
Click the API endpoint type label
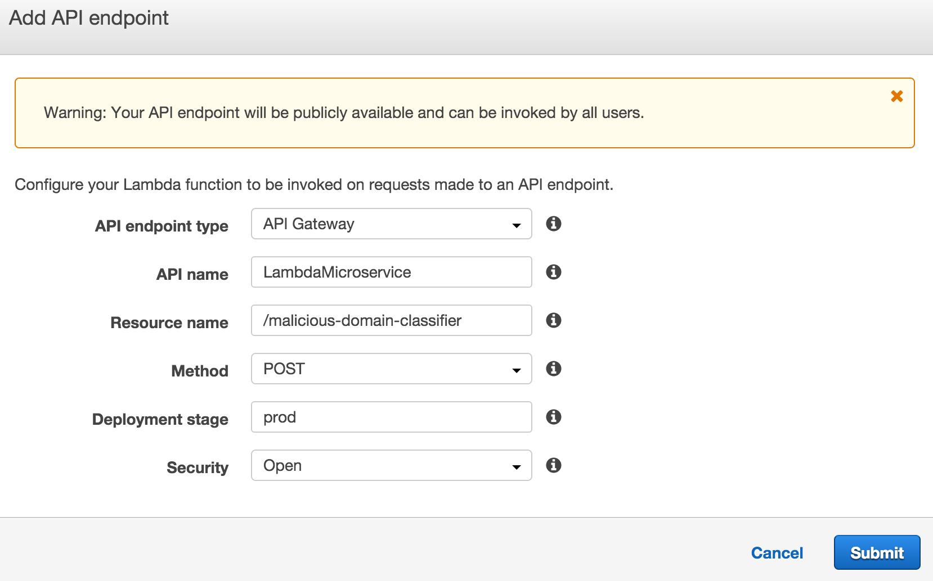tap(162, 226)
